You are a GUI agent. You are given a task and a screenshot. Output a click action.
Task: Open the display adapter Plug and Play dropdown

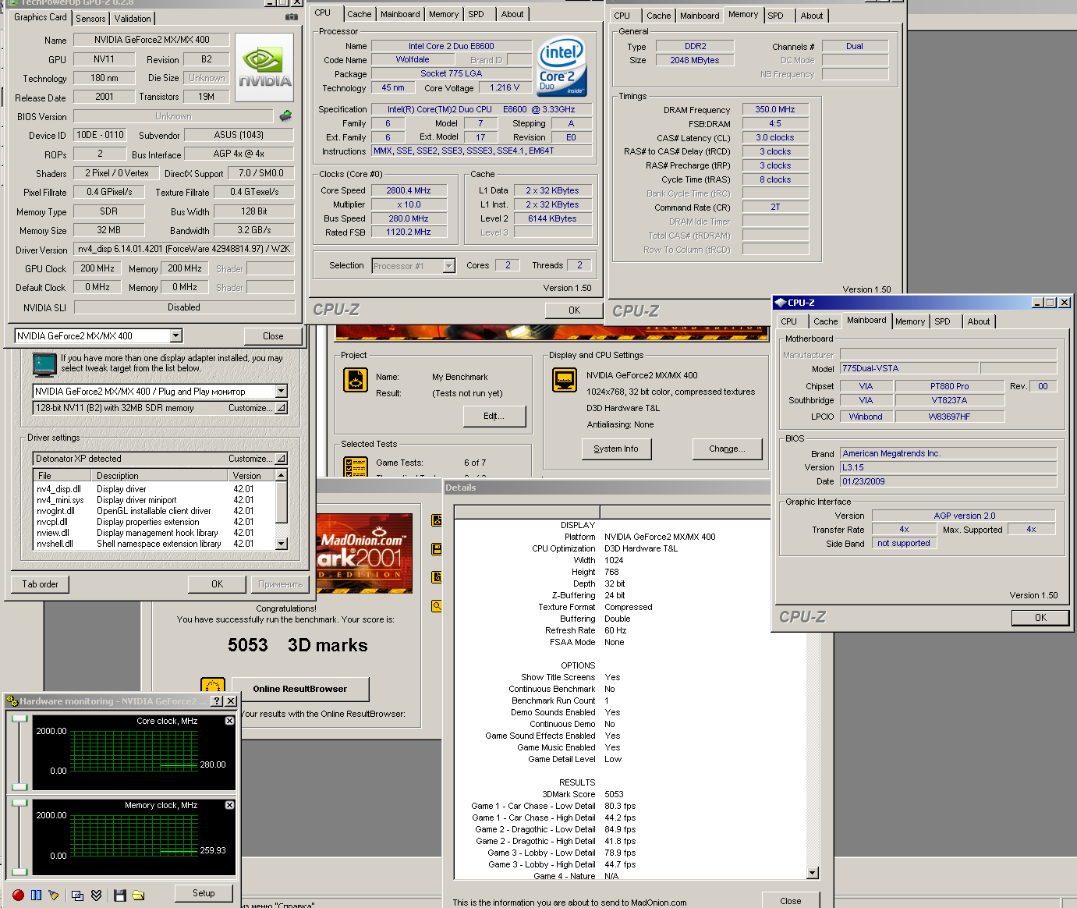(x=282, y=391)
